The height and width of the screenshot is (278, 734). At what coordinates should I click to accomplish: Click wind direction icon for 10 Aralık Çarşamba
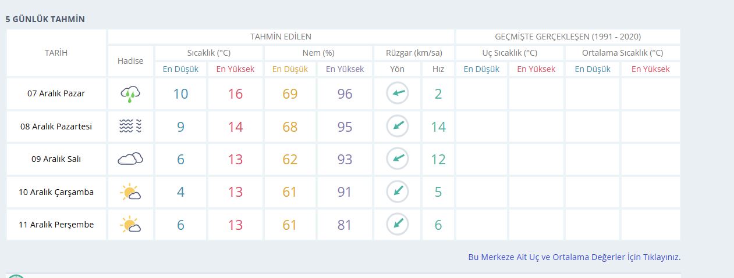point(398,192)
